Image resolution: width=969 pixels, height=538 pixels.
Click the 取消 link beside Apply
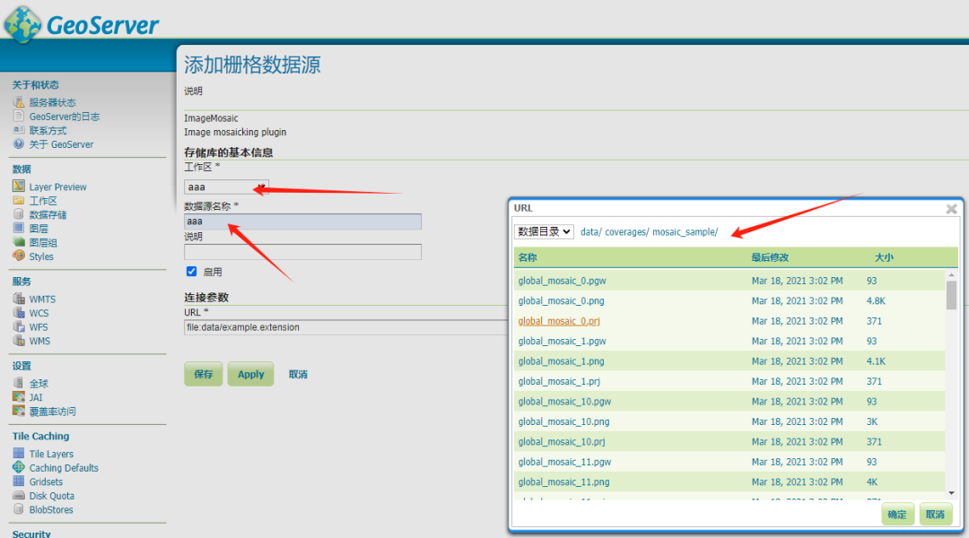click(298, 374)
